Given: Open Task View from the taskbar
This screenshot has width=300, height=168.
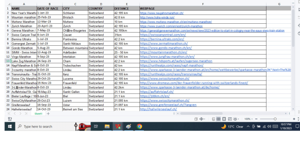Looking at the screenshot, I should (x=96, y=126).
